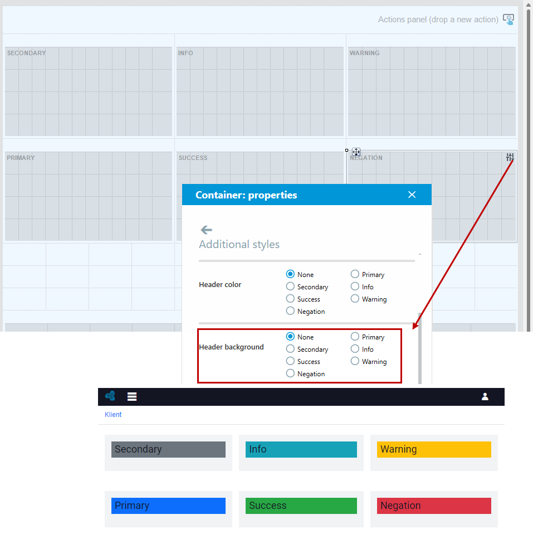Screen dimensions: 533x534
Task: Select None for Header color
Action: point(290,274)
